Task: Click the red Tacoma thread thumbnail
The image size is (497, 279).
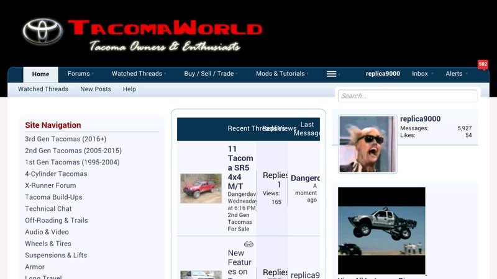Action: tap(201, 188)
